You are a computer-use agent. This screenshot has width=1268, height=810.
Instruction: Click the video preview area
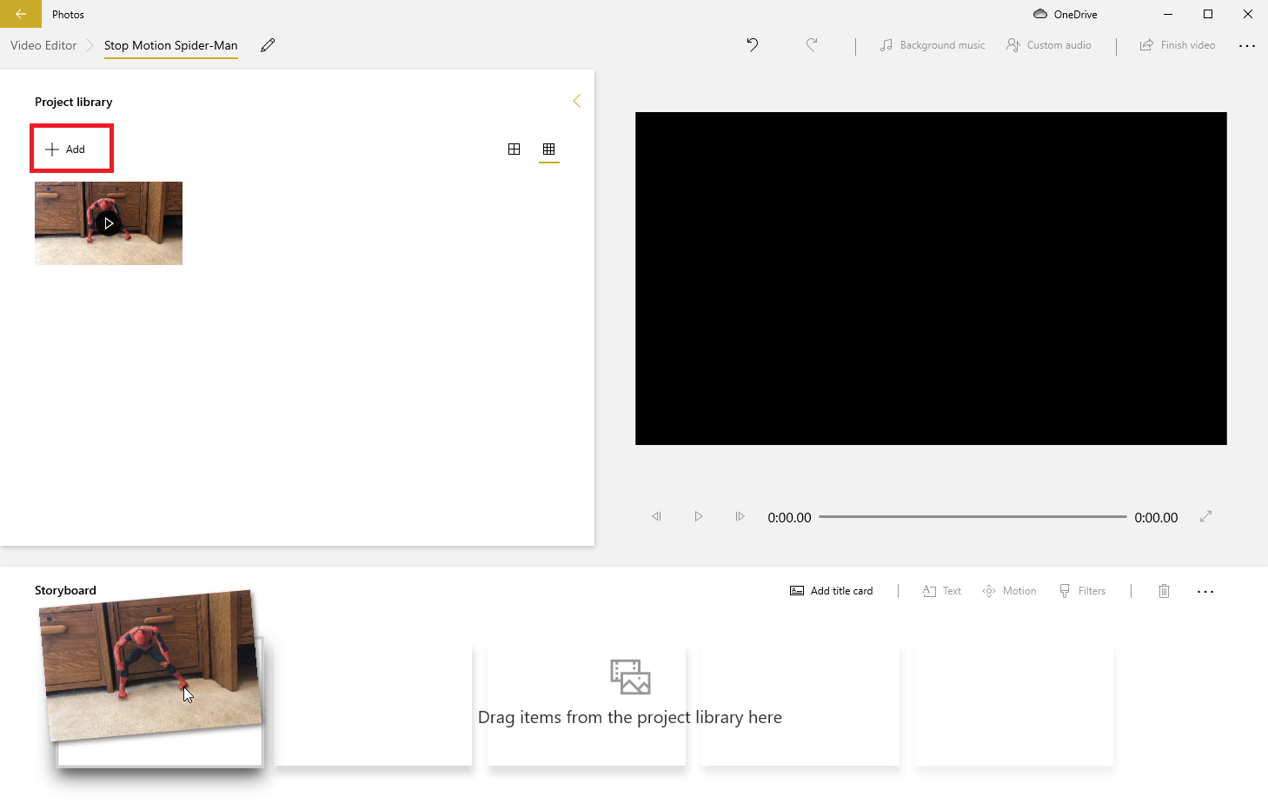(x=931, y=278)
